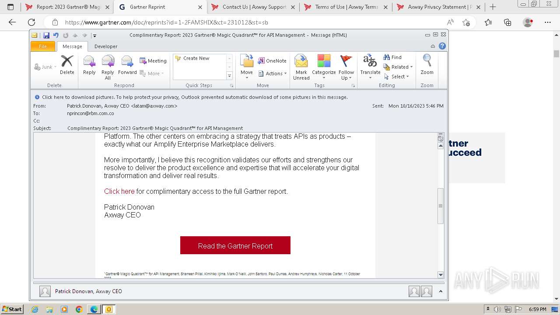Send message to OneNote
The image size is (560, 315).
point(272,61)
